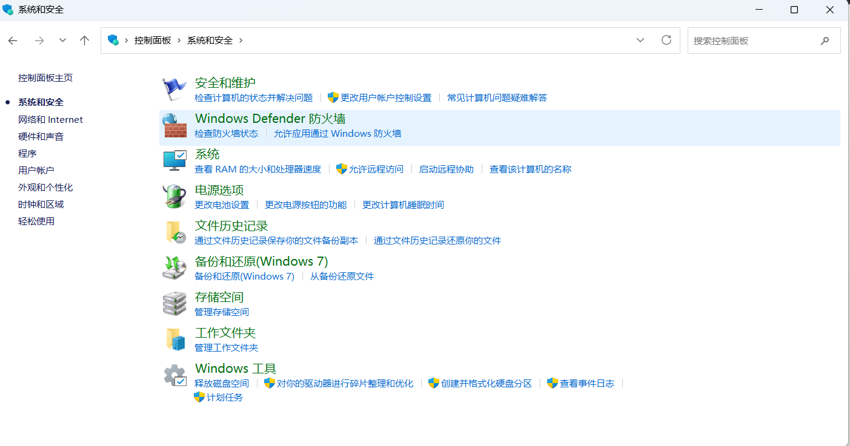
Task: Open the 系统 heading link
Action: pyautogui.click(x=207, y=154)
